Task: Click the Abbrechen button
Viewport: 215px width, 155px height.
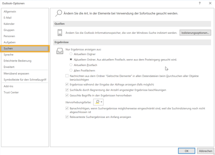Action: (206, 151)
